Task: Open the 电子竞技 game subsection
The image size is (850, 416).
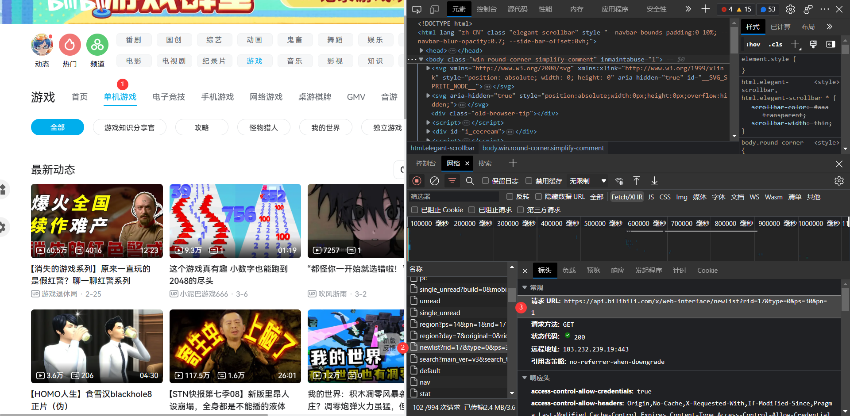Action: click(169, 97)
